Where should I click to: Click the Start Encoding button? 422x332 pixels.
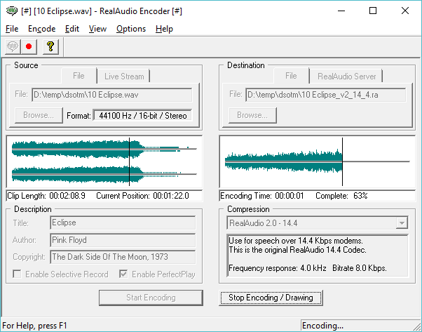(150, 298)
